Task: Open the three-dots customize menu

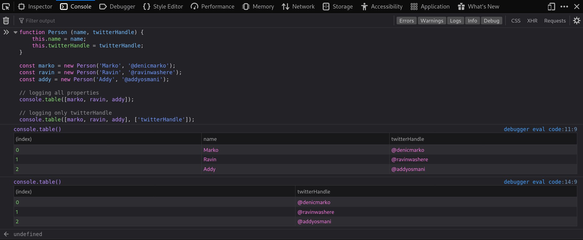Action: click(564, 6)
